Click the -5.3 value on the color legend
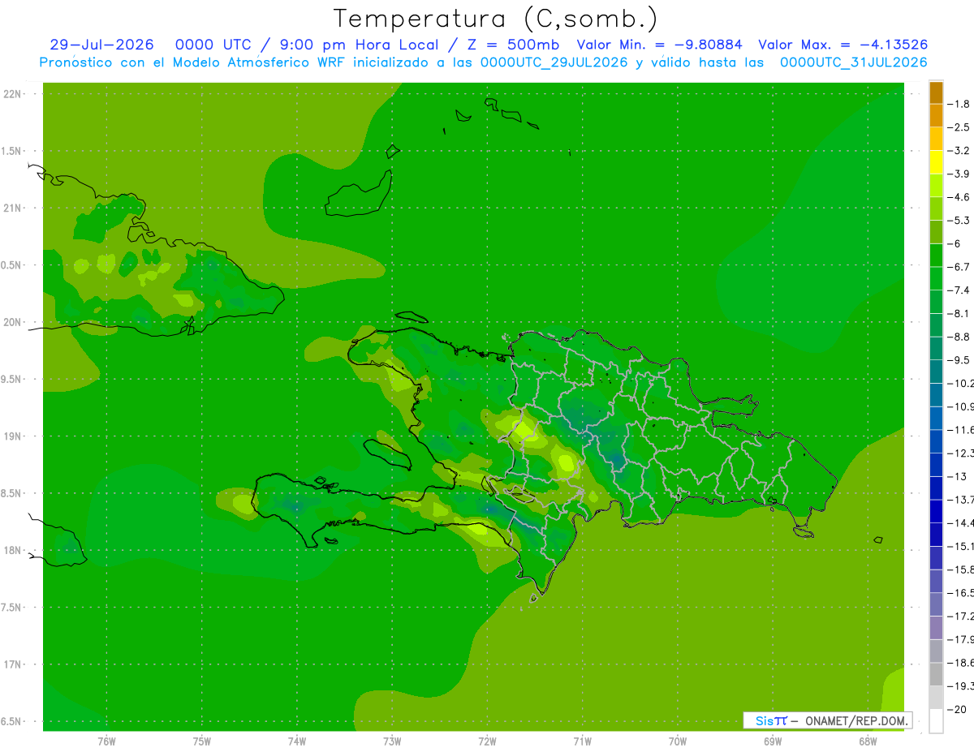This screenshot has width=974, height=752. click(x=959, y=220)
